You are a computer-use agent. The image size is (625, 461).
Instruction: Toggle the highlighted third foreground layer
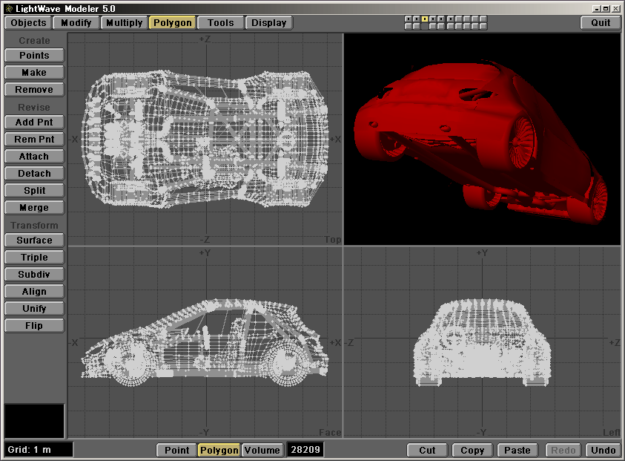[425, 19]
